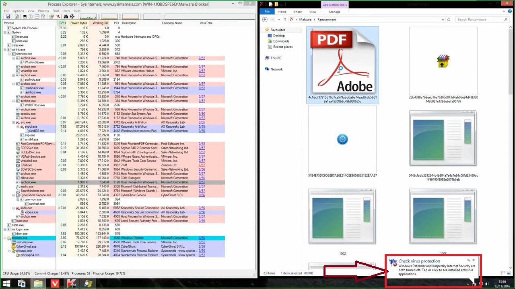
Task: Open VirusTotal 0/58 link for FoxitConnectedPDFService
Action: click(x=202, y=144)
